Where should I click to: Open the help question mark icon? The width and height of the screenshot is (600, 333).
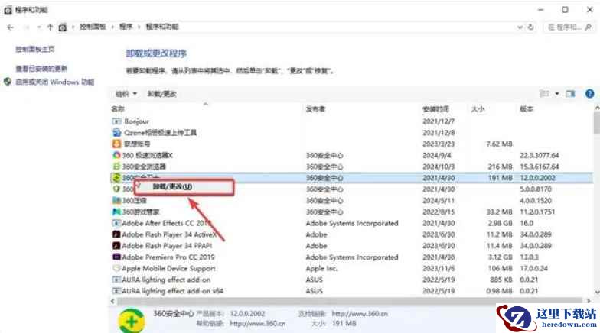[x=589, y=93]
